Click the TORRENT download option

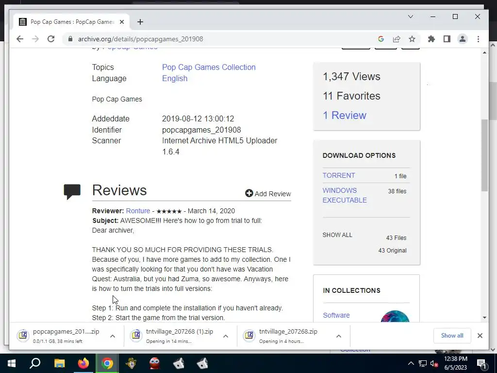point(339,175)
